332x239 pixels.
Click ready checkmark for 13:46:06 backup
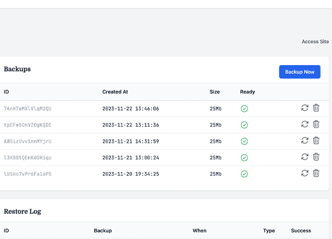pos(244,109)
